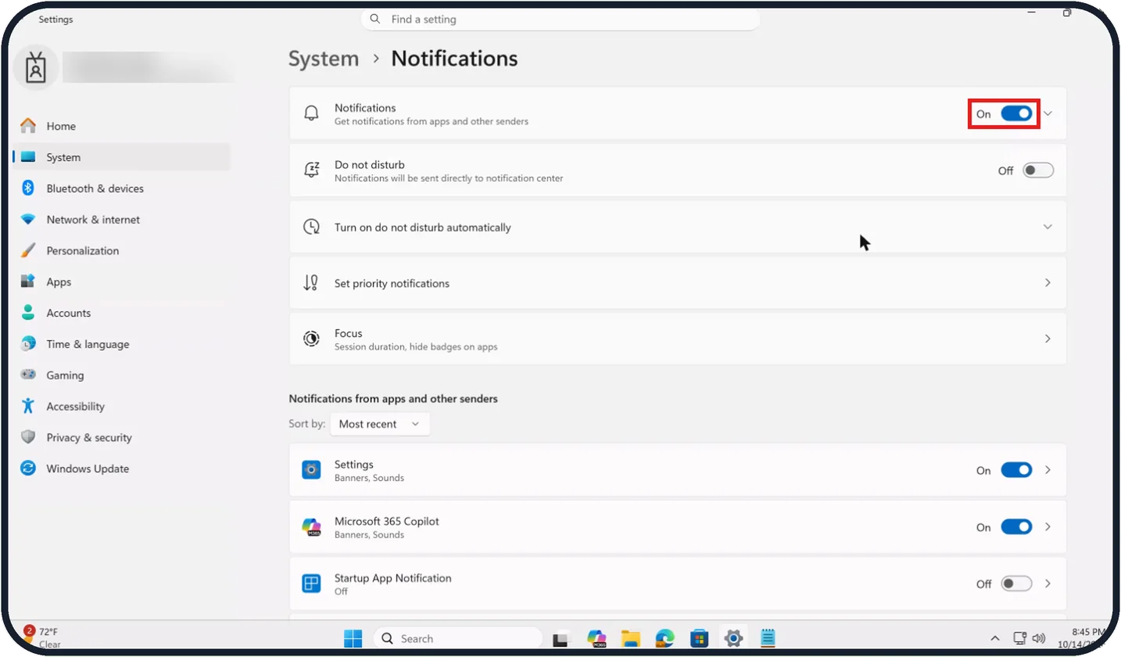Open Accessibility settings
The image size is (1121, 657).
click(x=121, y=407)
